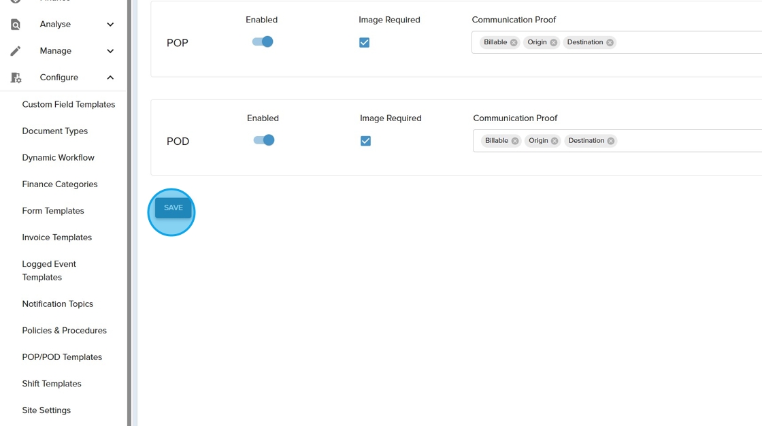762x426 pixels.
Task: Uncheck Image Required for POP
Action: (x=365, y=43)
